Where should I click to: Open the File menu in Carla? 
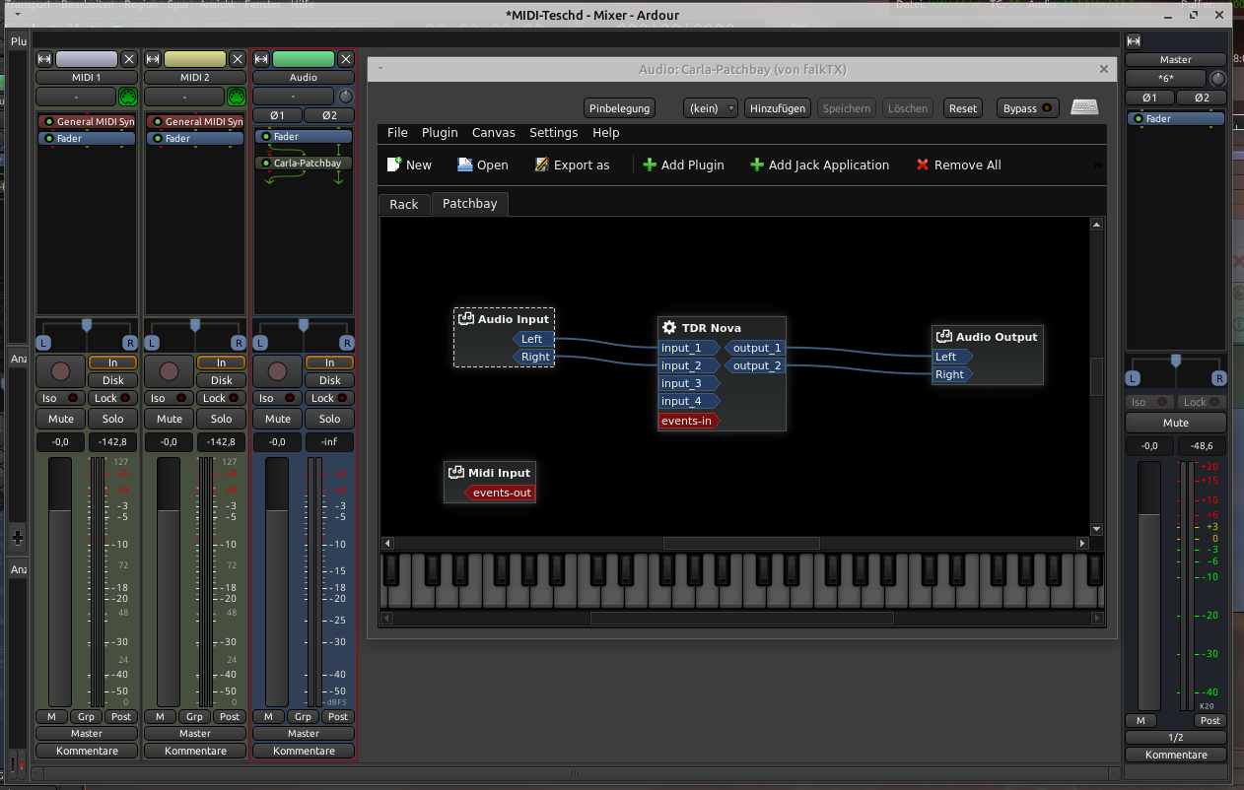pyautogui.click(x=397, y=133)
